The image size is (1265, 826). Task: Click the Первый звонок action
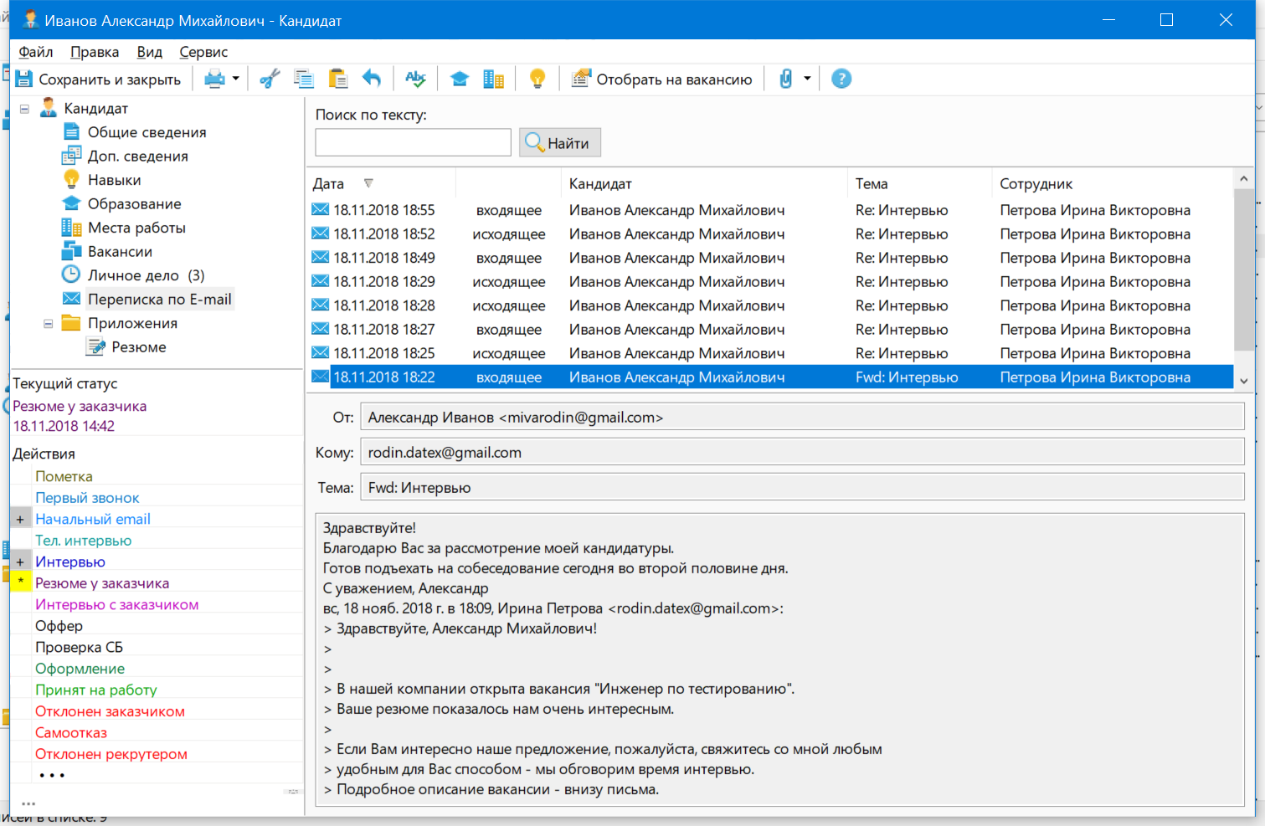tap(87, 498)
